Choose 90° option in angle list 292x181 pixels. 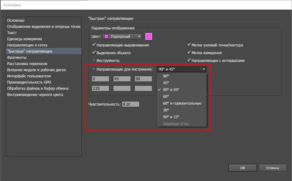tap(182, 76)
